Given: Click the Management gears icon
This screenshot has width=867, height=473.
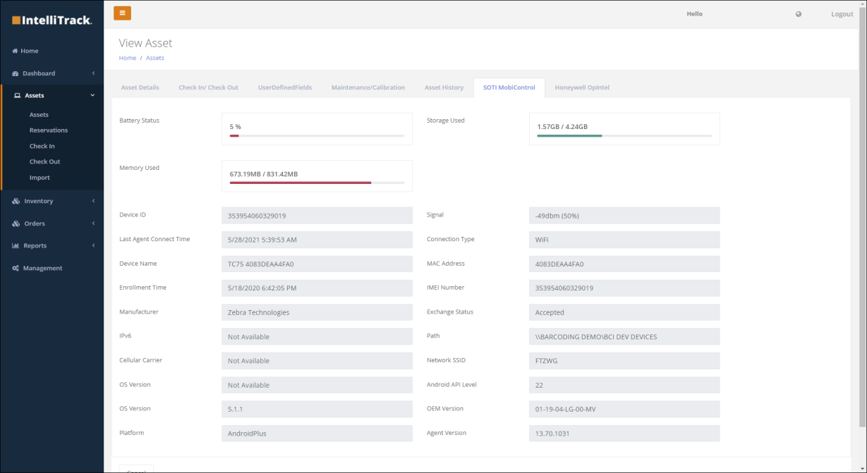Looking at the screenshot, I should click(x=16, y=268).
